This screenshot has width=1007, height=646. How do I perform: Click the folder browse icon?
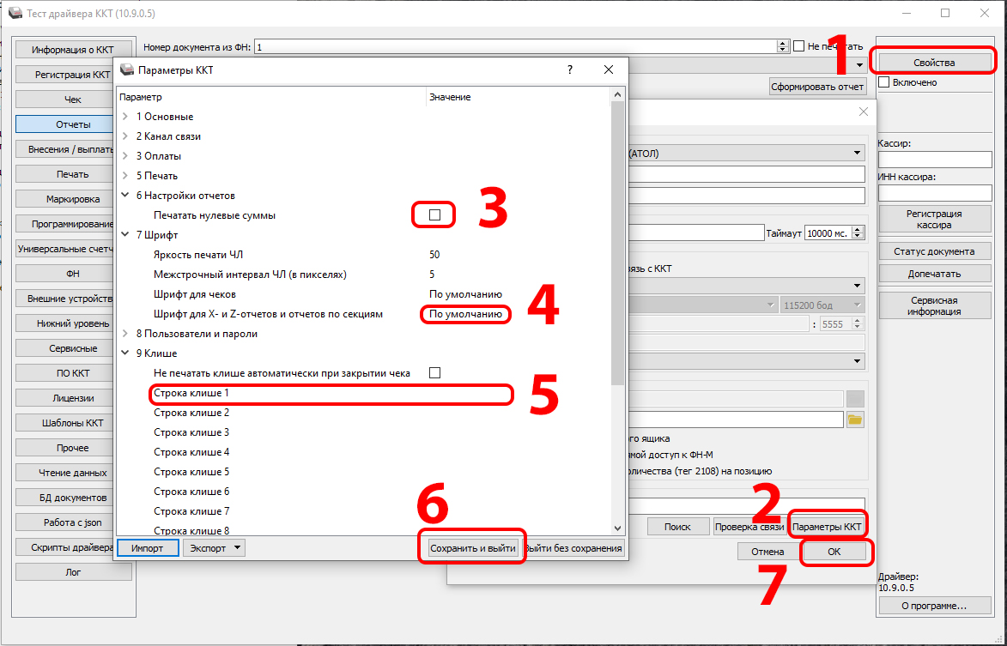pyautogui.click(x=855, y=420)
